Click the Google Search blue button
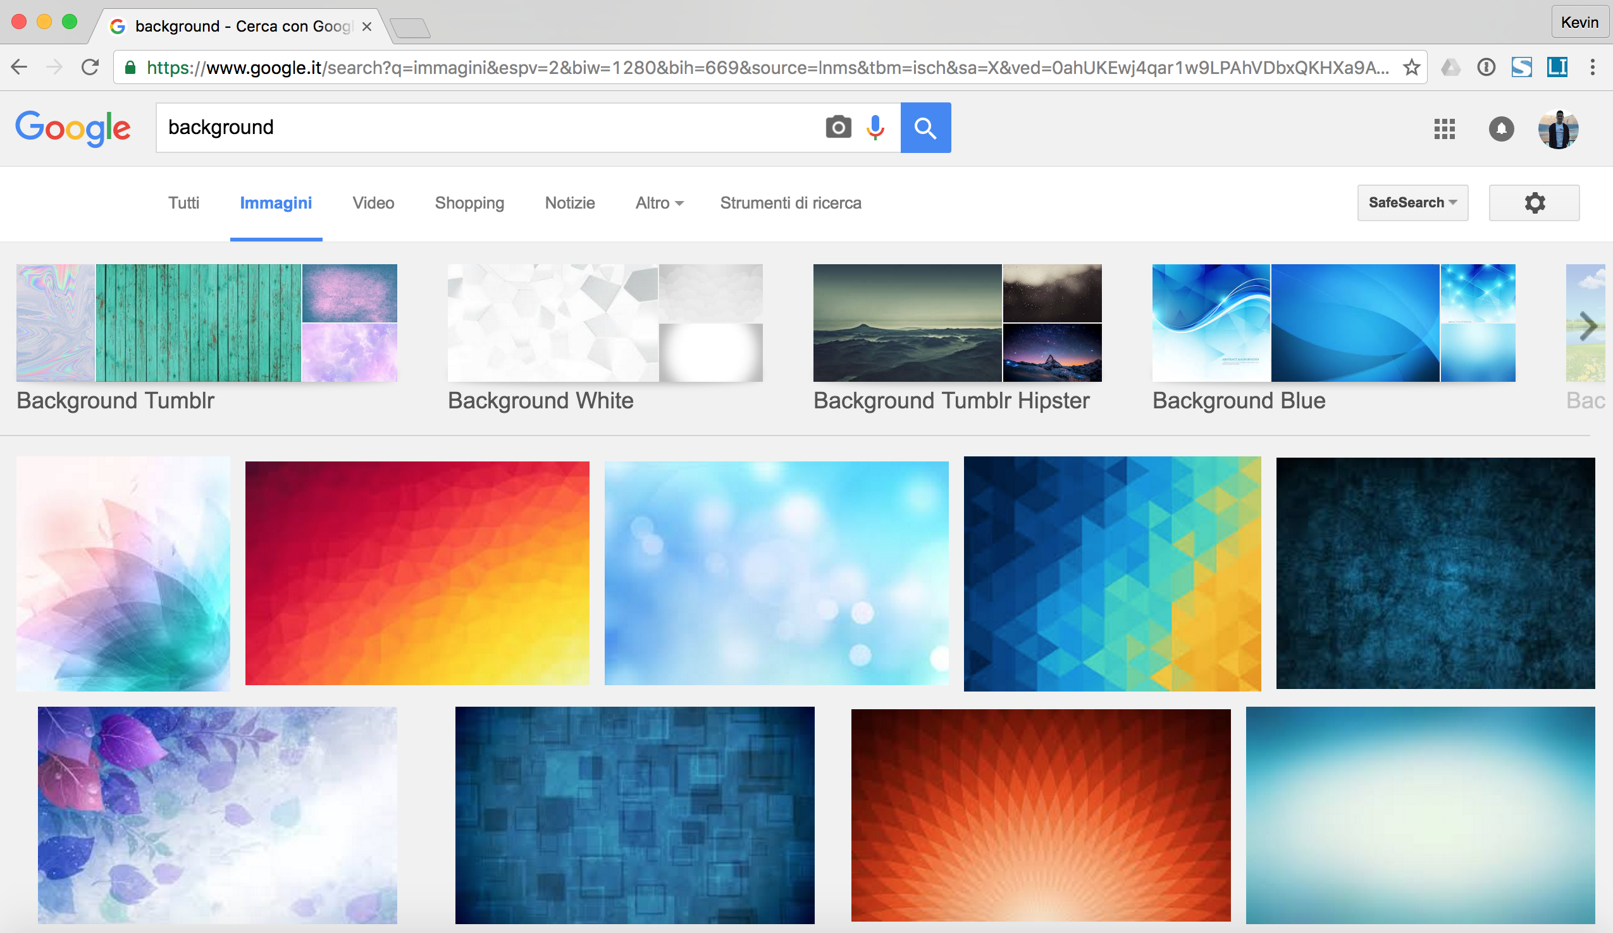This screenshot has height=933, width=1613. 925,128
